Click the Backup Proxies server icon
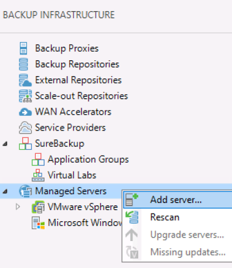The height and width of the screenshot is (268, 232). point(23,49)
